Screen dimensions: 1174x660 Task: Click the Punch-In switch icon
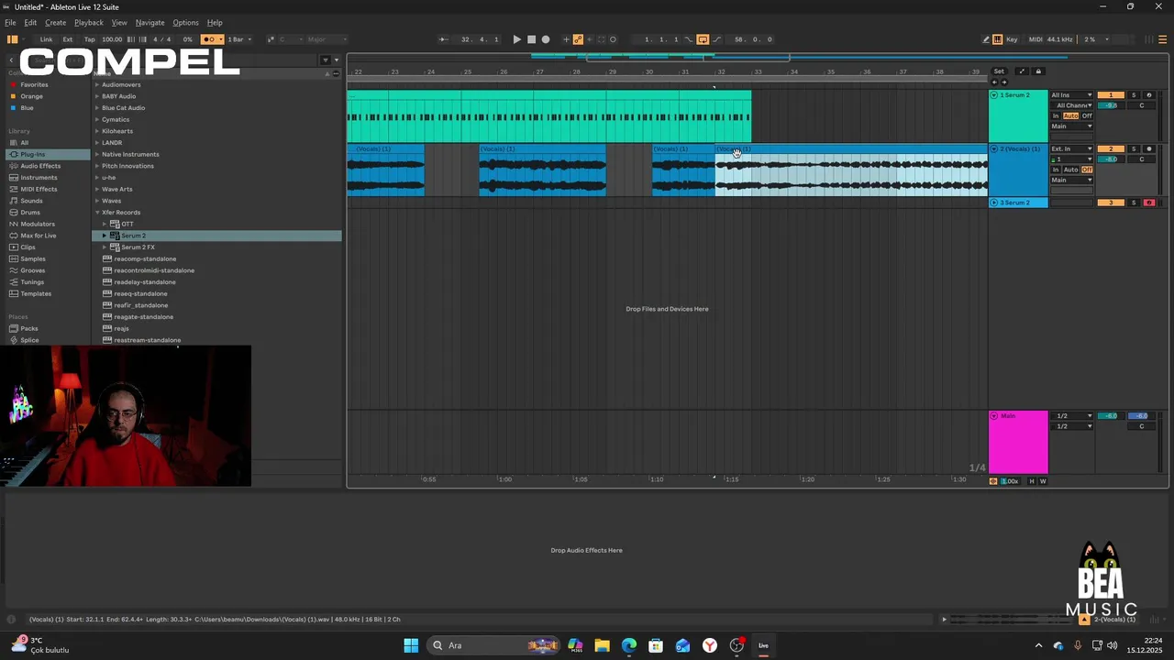pyautogui.click(x=689, y=39)
